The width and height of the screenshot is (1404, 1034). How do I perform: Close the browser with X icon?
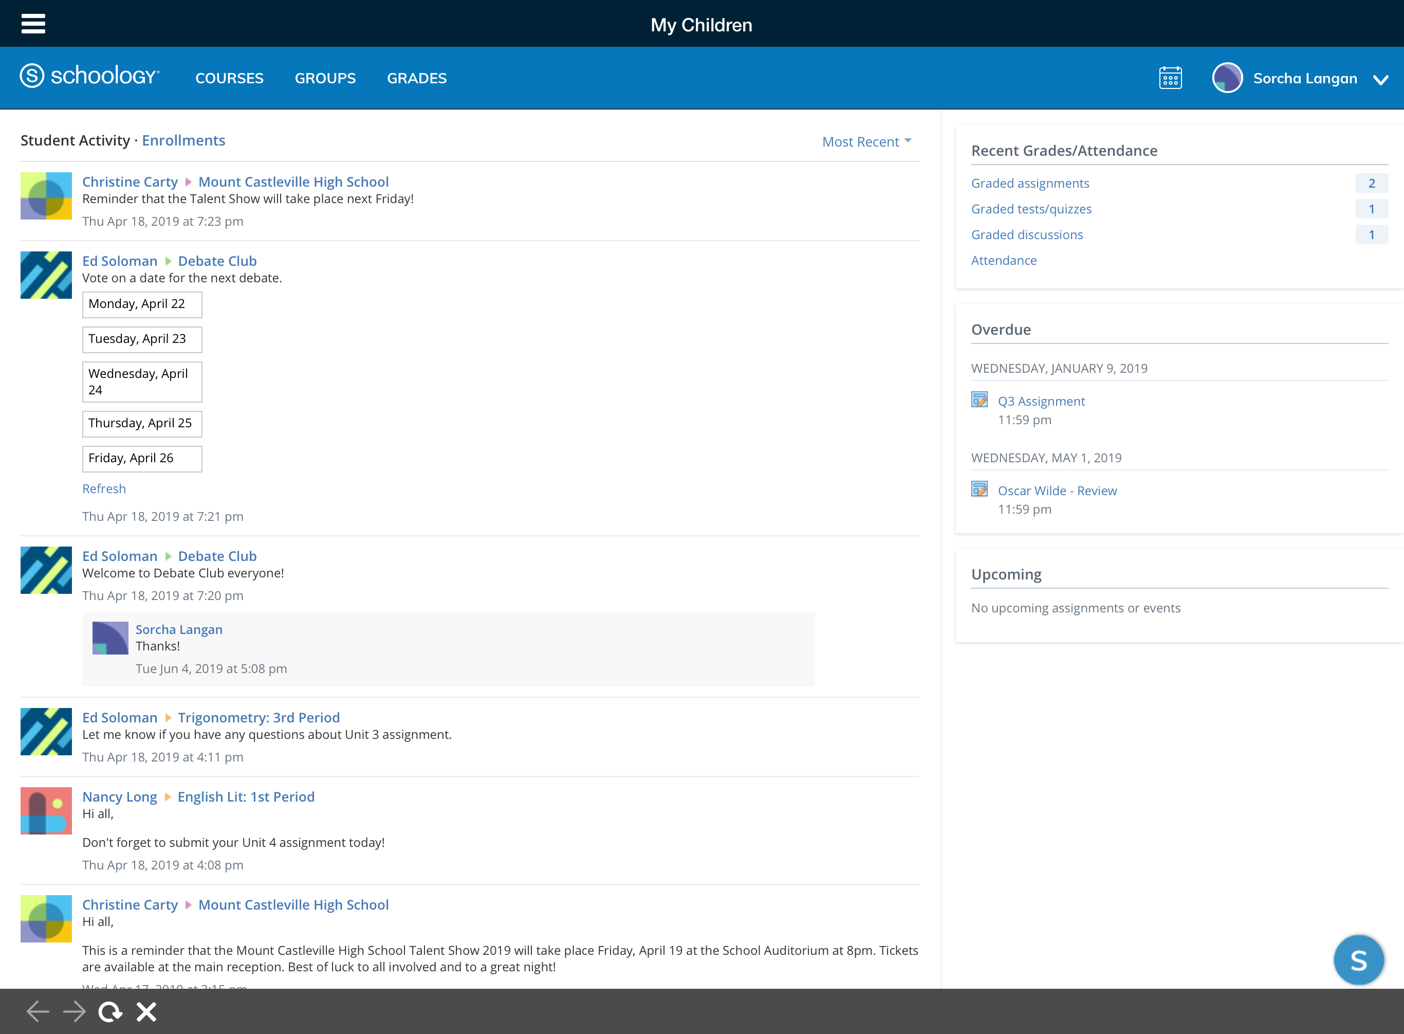146,1011
